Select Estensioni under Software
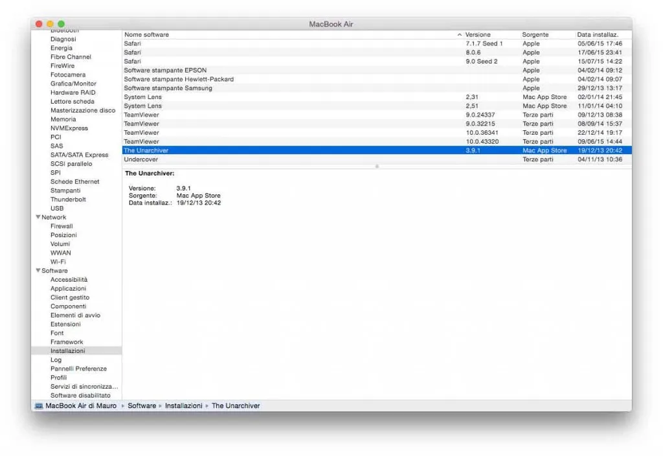663x456 pixels. point(65,324)
